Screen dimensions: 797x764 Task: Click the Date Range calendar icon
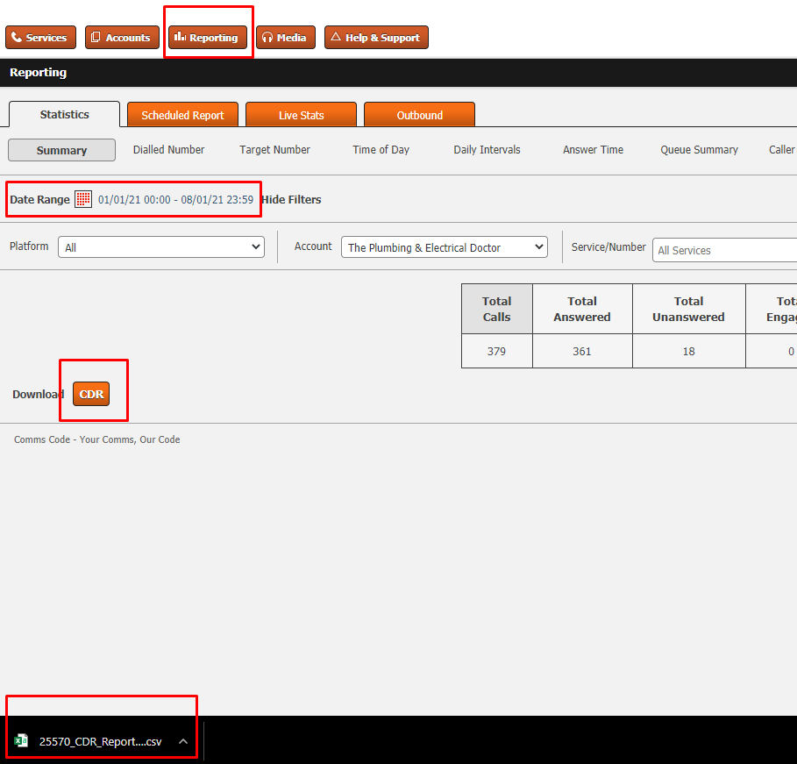click(83, 199)
